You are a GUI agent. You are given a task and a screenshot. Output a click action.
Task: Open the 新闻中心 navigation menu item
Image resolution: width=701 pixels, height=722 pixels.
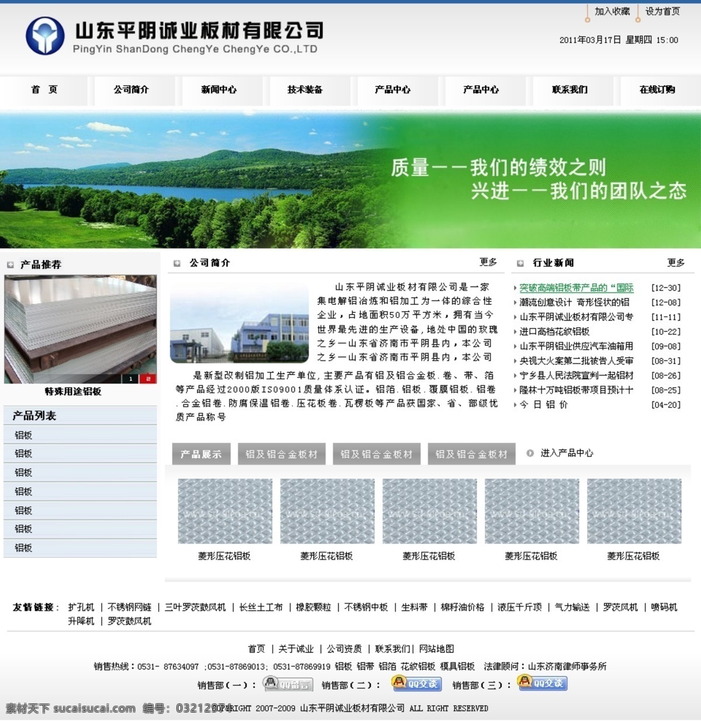[219, 90]
